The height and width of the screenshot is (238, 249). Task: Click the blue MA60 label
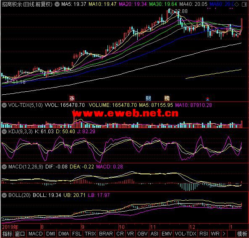222,4
